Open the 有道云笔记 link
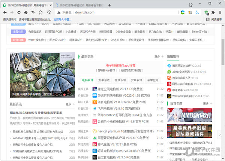The image size is (225, 161). [35, 32]
